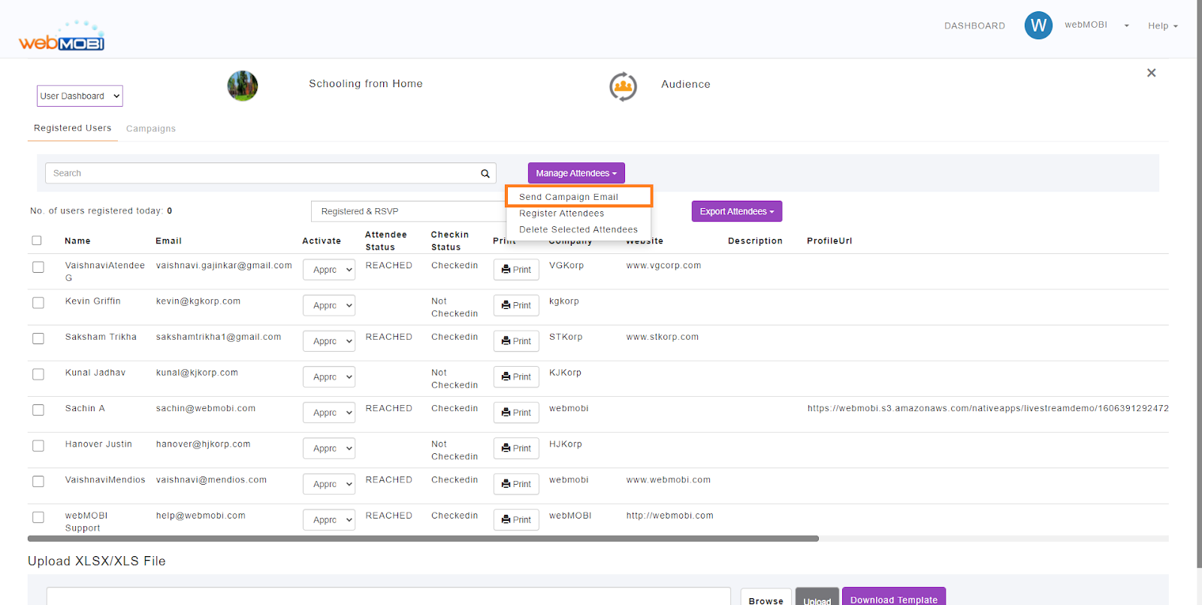The image size is (1202, 605).
Task: Click the www.stkorp.com website cell
Action: [662, 337]
